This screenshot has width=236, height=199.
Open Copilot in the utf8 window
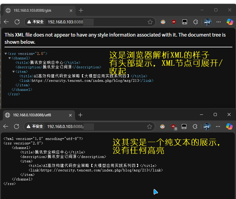pyautogui.click(x=229, y=126)
